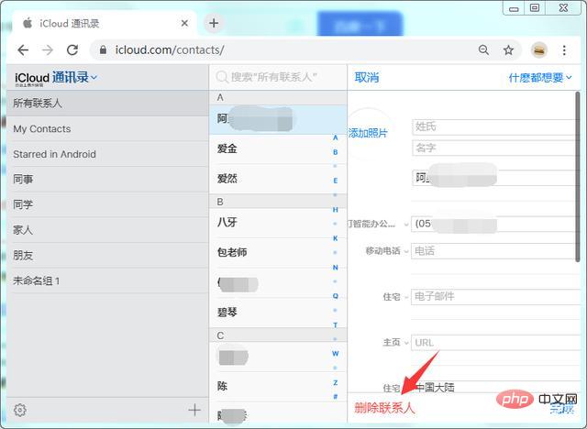Select the 家人 group in sidebar

(23, 230)
